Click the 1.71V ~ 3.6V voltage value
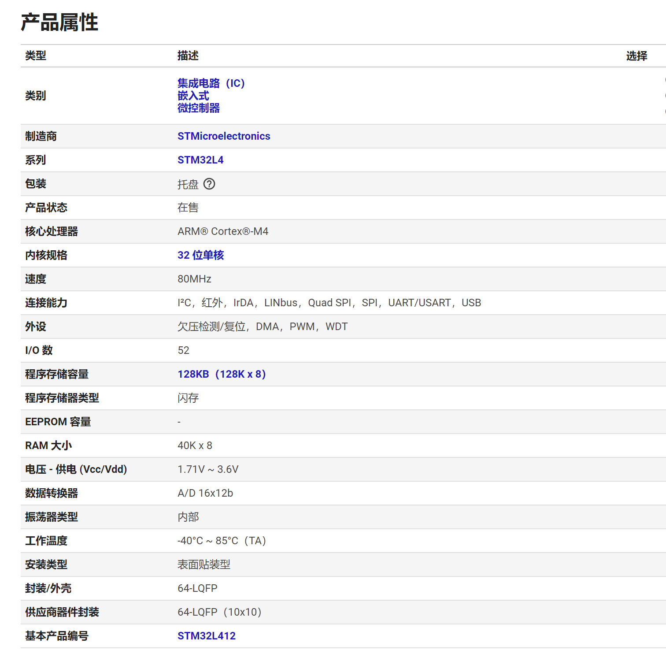The image size is (666, 650). tap(208, 469)
